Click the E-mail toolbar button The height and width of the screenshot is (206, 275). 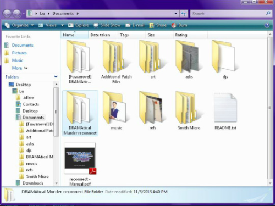[x=135, y=25]
